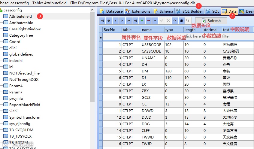254x149 pixels.
Task: Go to next record arrow
Action: click(122, 21)
